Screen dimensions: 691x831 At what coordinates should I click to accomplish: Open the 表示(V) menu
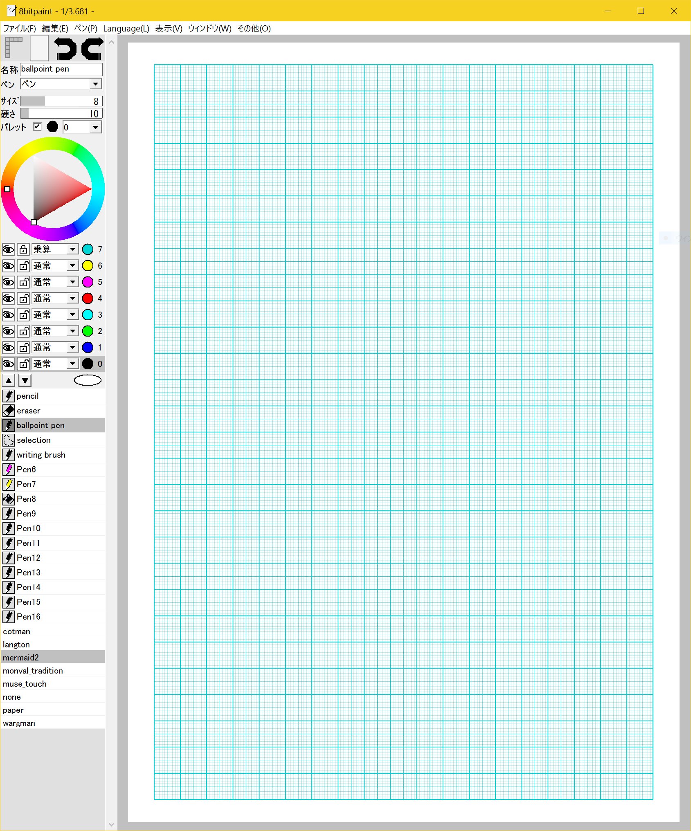169,28
